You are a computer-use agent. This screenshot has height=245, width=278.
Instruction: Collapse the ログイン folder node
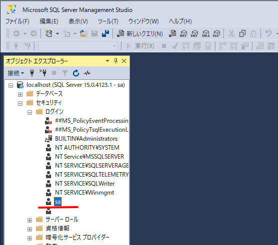point(30,112)
